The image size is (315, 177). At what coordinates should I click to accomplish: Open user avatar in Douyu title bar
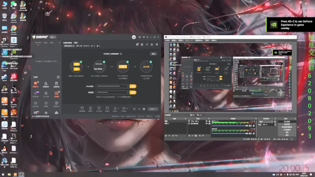point(134,37)
